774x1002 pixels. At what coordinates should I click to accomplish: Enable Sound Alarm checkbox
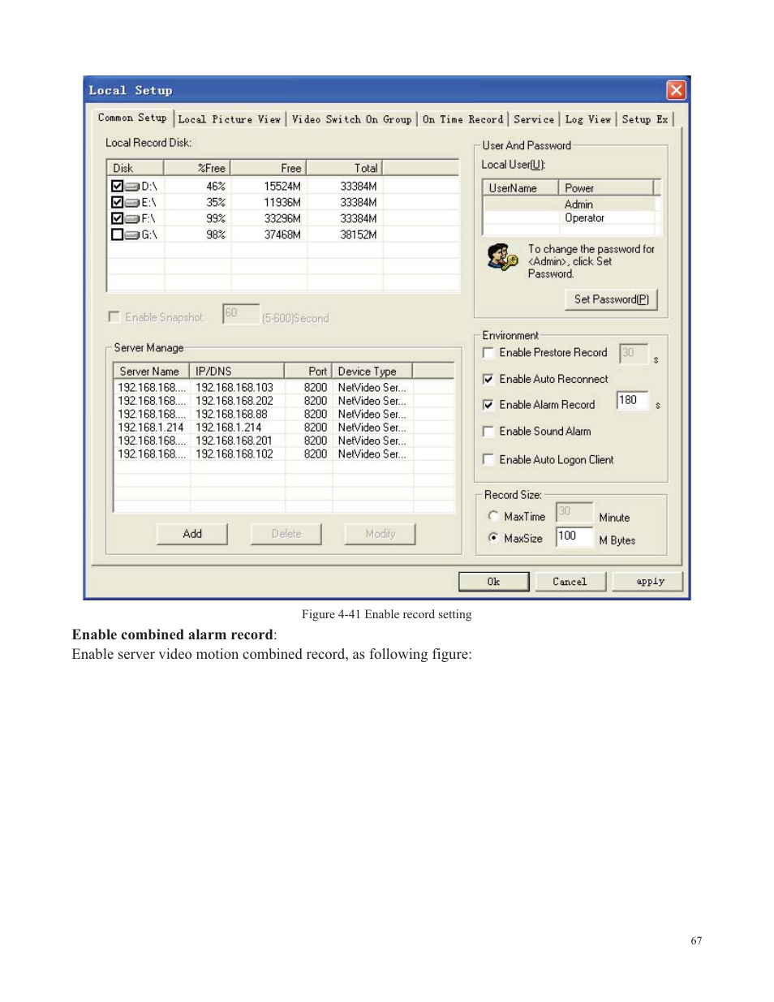pyautogui.click(x=488, y=432)
